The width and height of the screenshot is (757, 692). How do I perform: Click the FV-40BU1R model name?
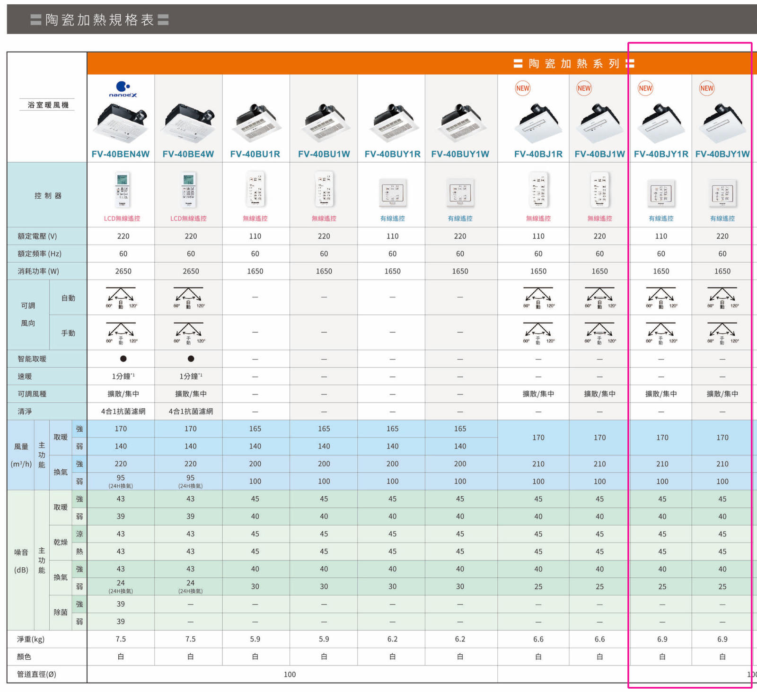pyautogui.click(x=255, y=154)
